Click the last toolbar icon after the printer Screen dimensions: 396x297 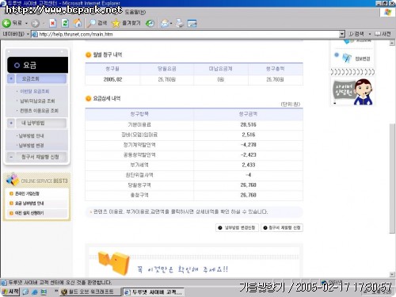[192, 24]
